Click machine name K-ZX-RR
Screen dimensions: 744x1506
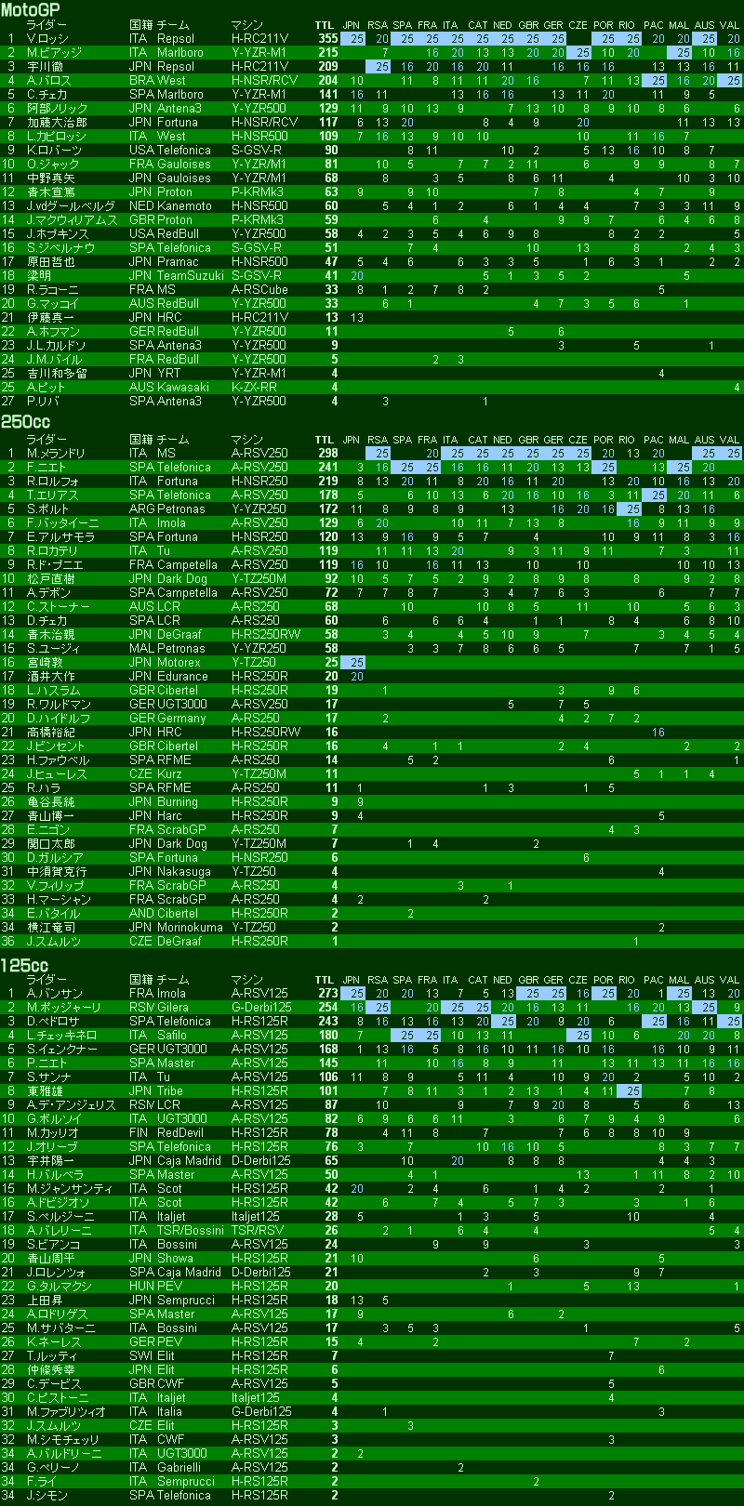coord(254,388)
